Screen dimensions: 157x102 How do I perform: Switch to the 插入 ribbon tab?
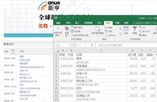click(77, 23)
